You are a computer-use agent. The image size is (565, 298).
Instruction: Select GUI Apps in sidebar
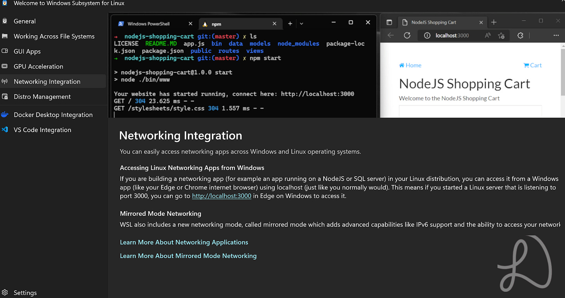tap(53, 52)
